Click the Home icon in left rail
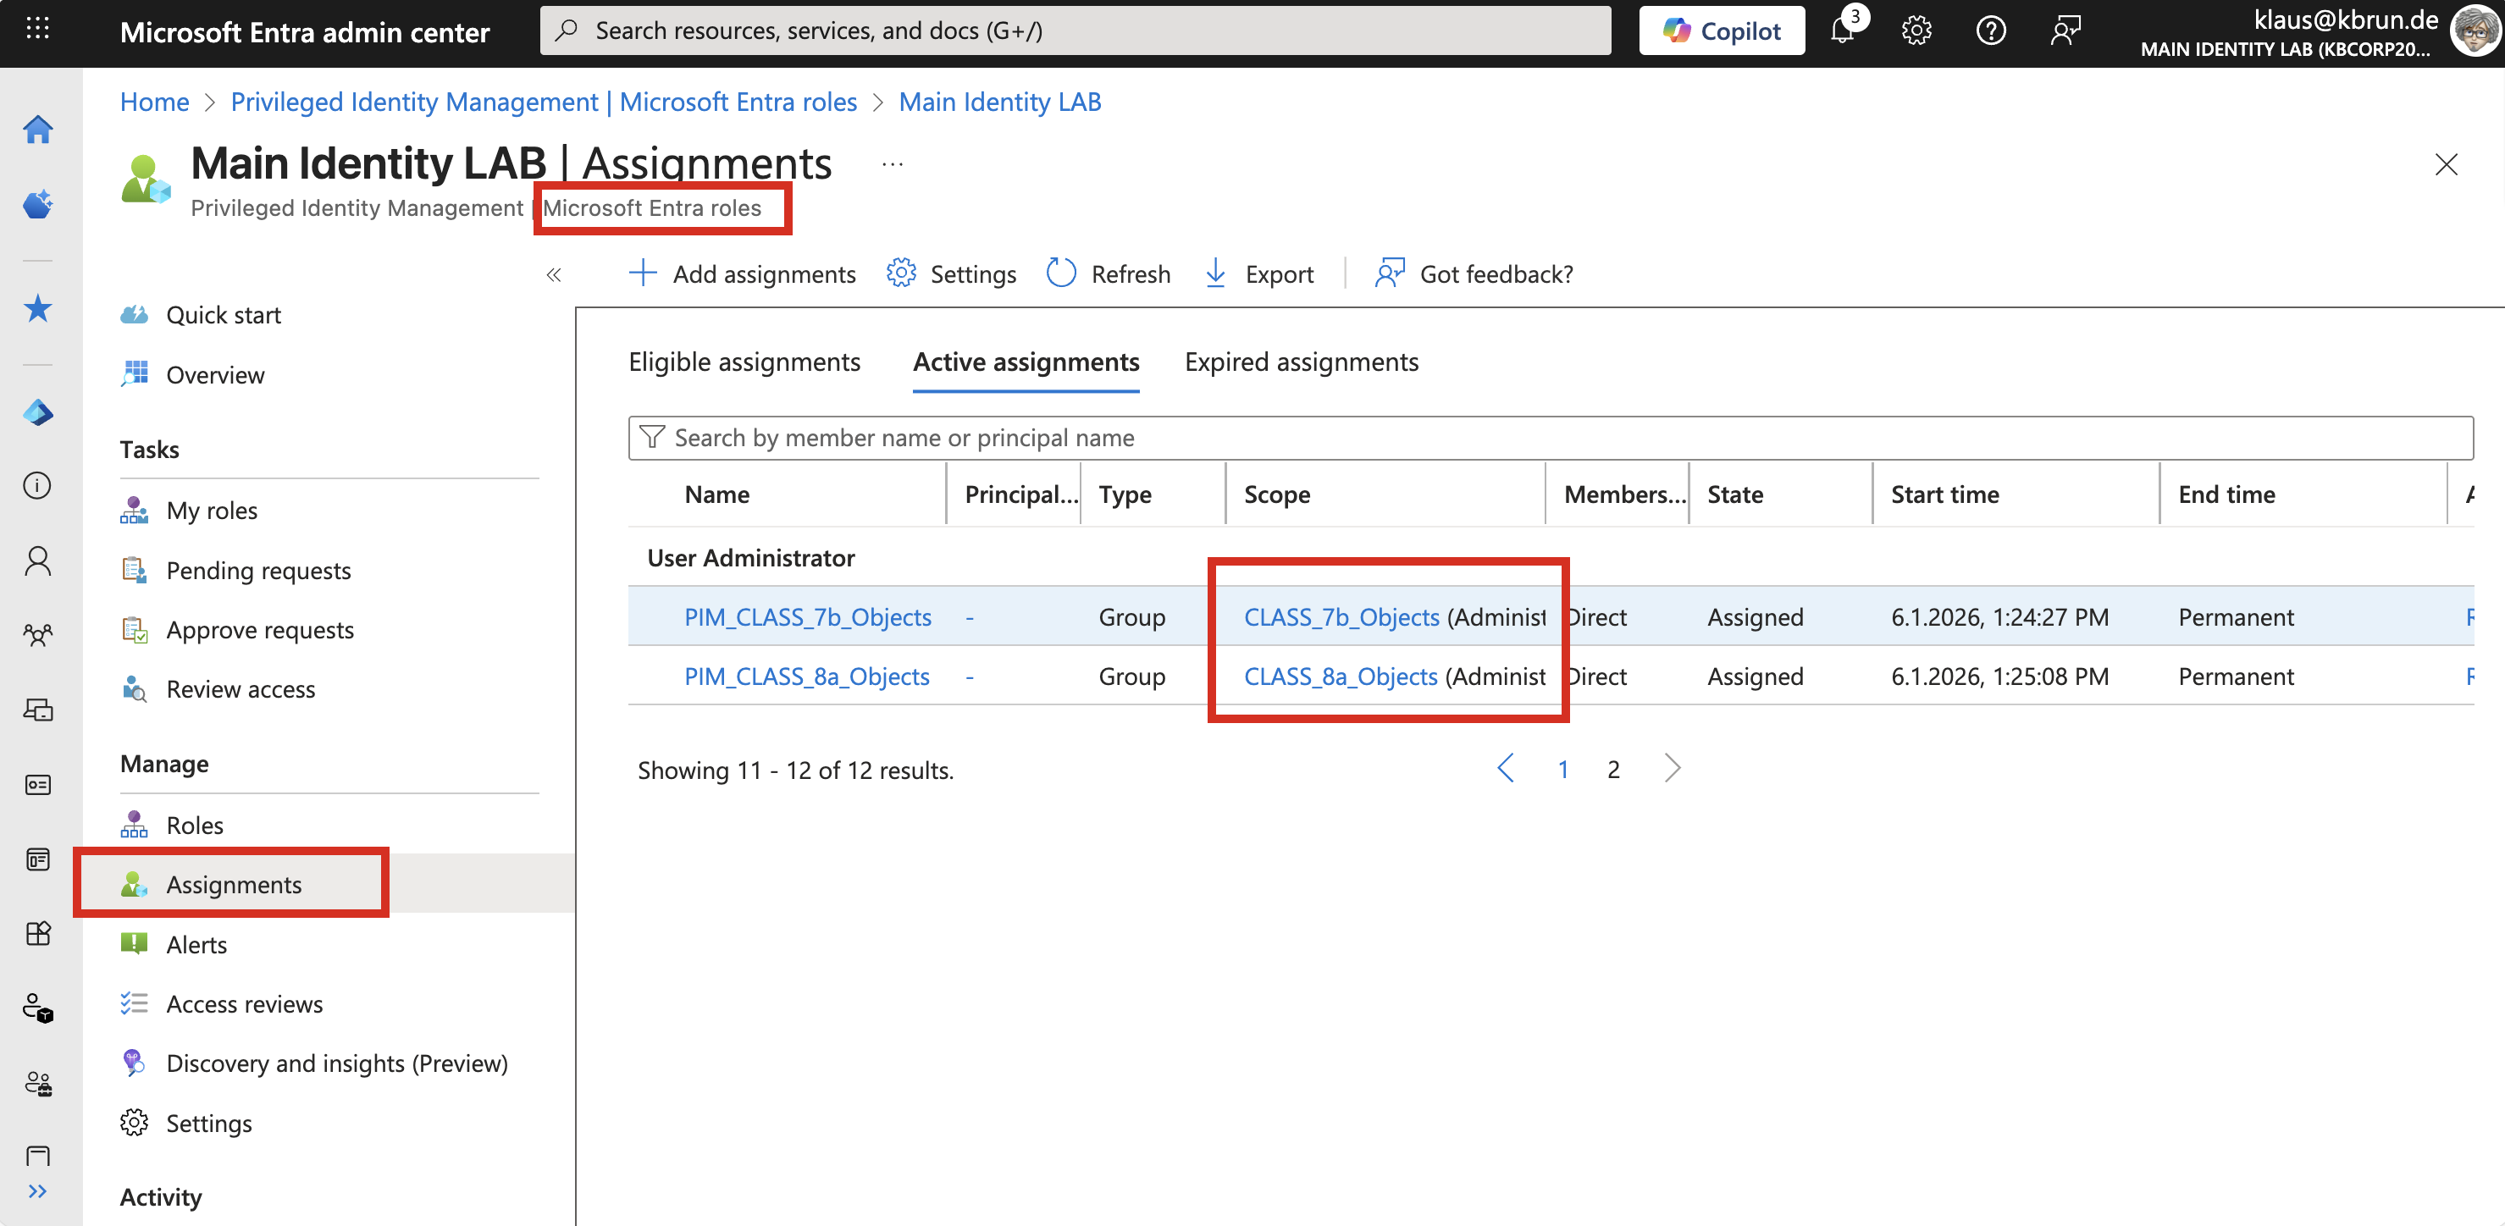Screen dimensions: 2505x1226 (x=38, y=130)
